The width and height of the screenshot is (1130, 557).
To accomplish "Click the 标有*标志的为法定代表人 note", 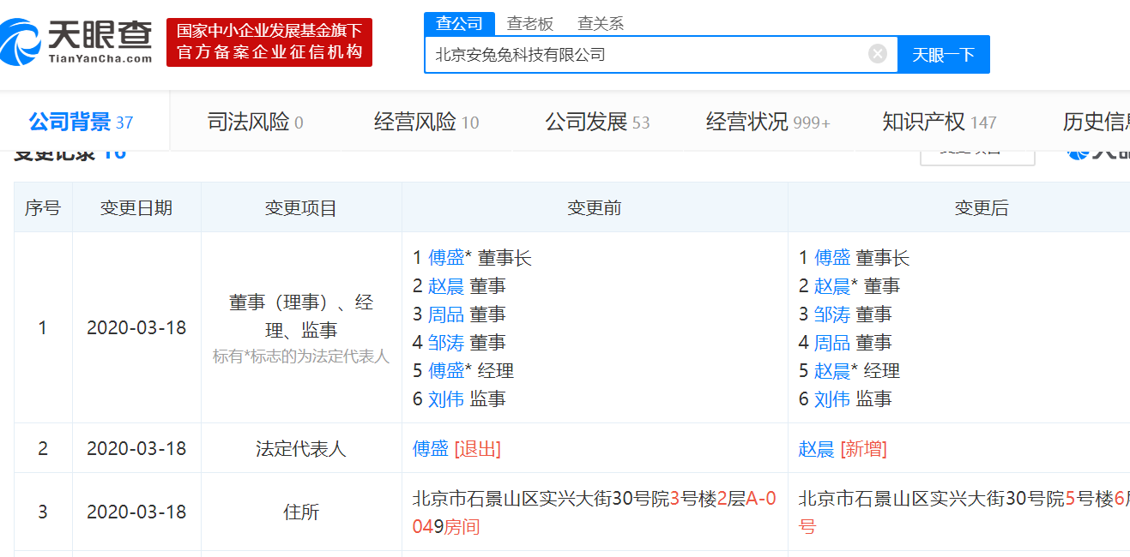I will click(301, 356).
